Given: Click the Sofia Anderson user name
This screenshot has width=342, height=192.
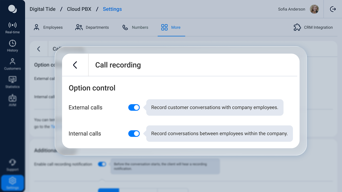Looking at the screenshot, I should click(x=292, y=9).
